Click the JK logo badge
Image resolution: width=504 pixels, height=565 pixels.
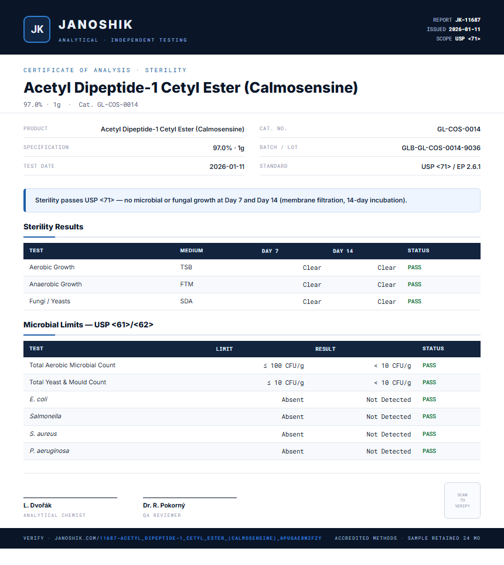pos(37,29)
